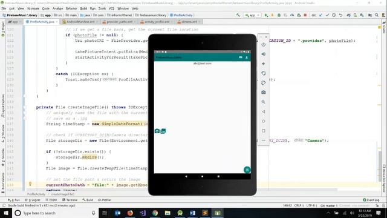Tap the Android recents navigation button on the tablet screen

point(218,176)
